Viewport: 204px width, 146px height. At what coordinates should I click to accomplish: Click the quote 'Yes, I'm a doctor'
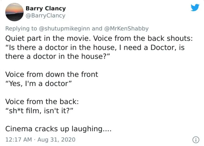(x=38, y=84)
